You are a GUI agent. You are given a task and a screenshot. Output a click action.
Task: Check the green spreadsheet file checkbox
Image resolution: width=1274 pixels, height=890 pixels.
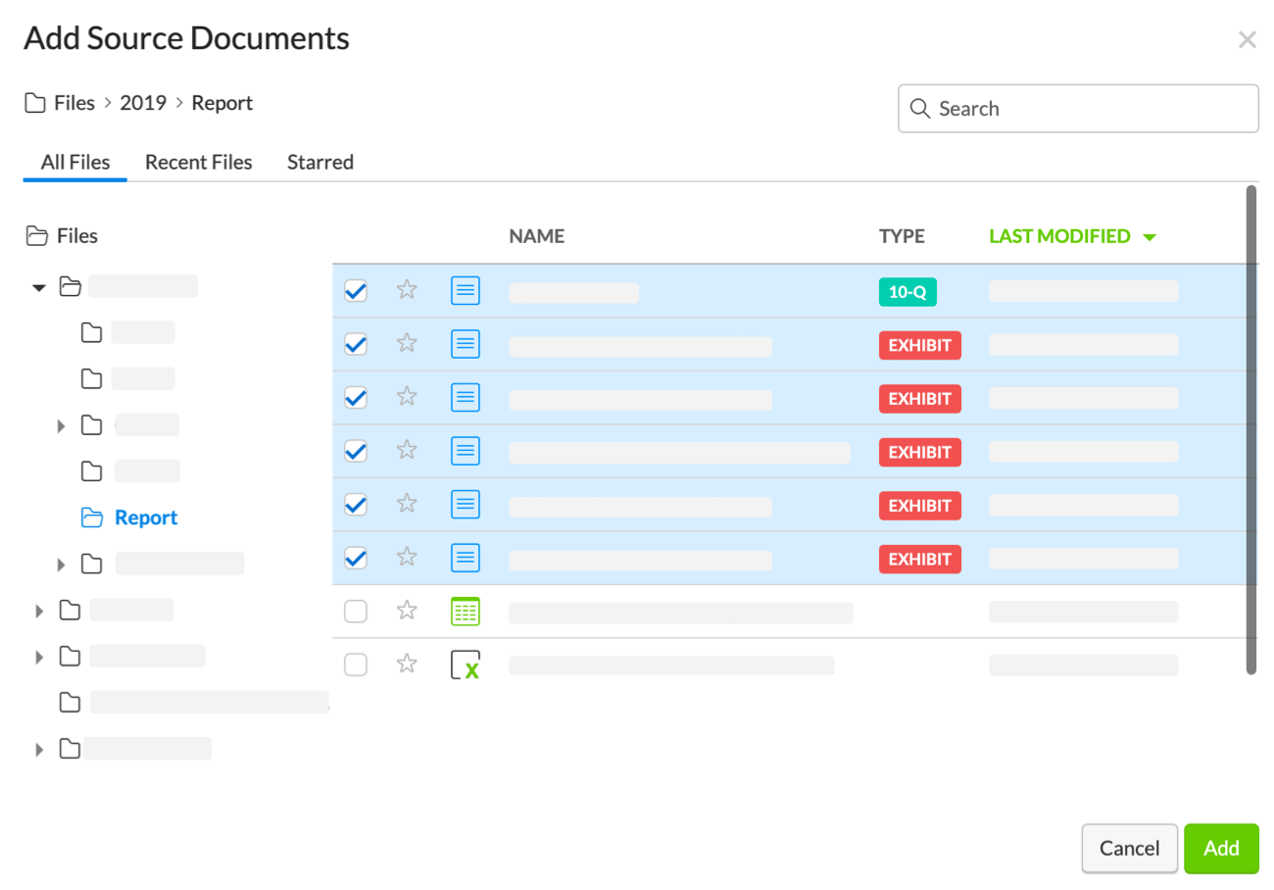tap(356, 611)
